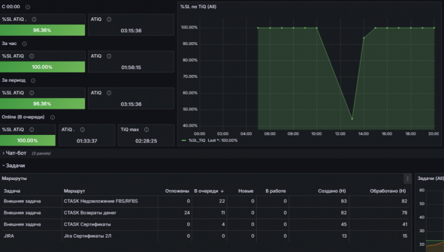The height and width of the screenshot is (252, 444).
Task: Sort table by 'Создано (Н)' column header
Action: pos(332,191)
